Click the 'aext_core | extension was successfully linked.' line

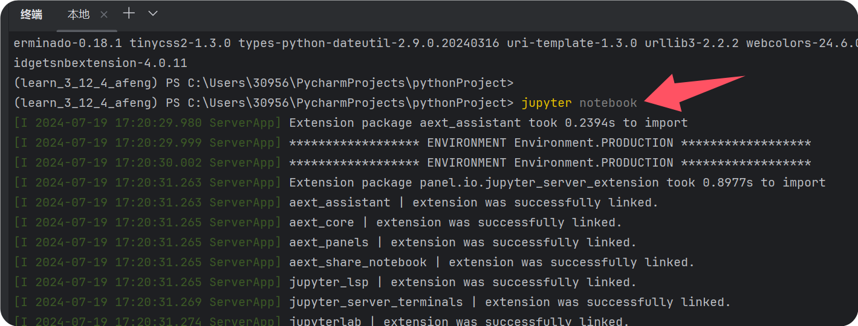point(317,222)
